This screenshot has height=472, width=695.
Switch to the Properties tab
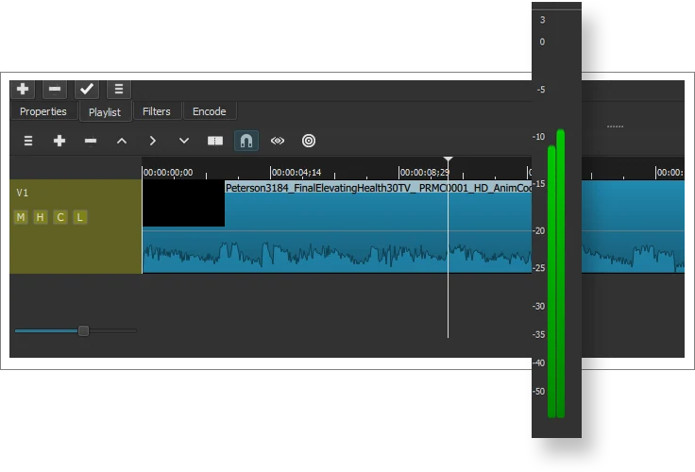click(43, 111)
